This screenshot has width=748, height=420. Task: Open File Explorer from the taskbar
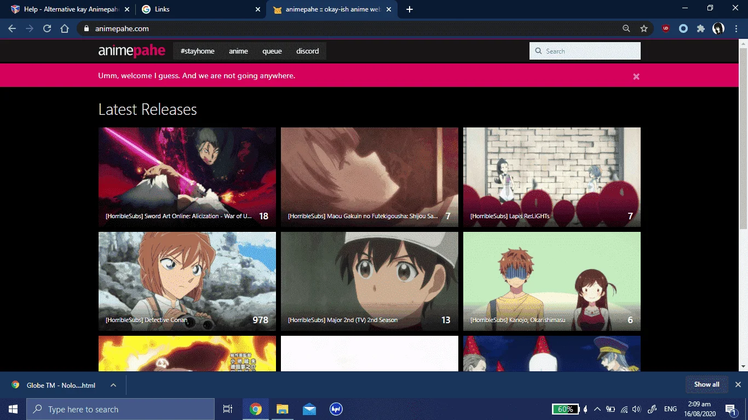pyautogui.click(x=282, y=409)
